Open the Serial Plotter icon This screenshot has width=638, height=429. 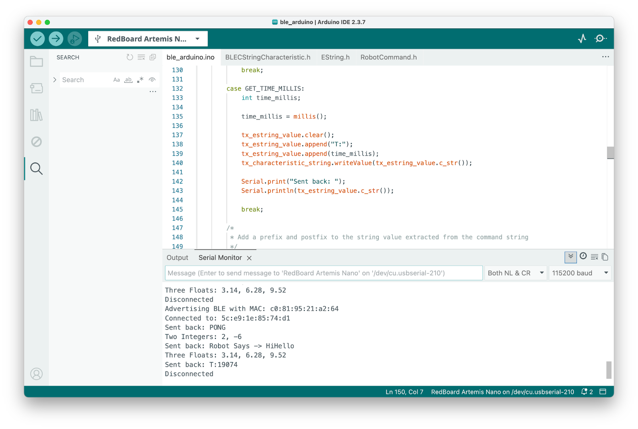pyautogui.click(x=582, y=38)
